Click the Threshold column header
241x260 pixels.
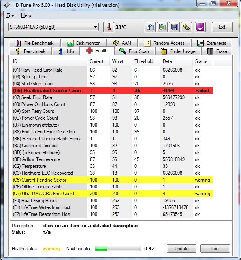(146, 61)
